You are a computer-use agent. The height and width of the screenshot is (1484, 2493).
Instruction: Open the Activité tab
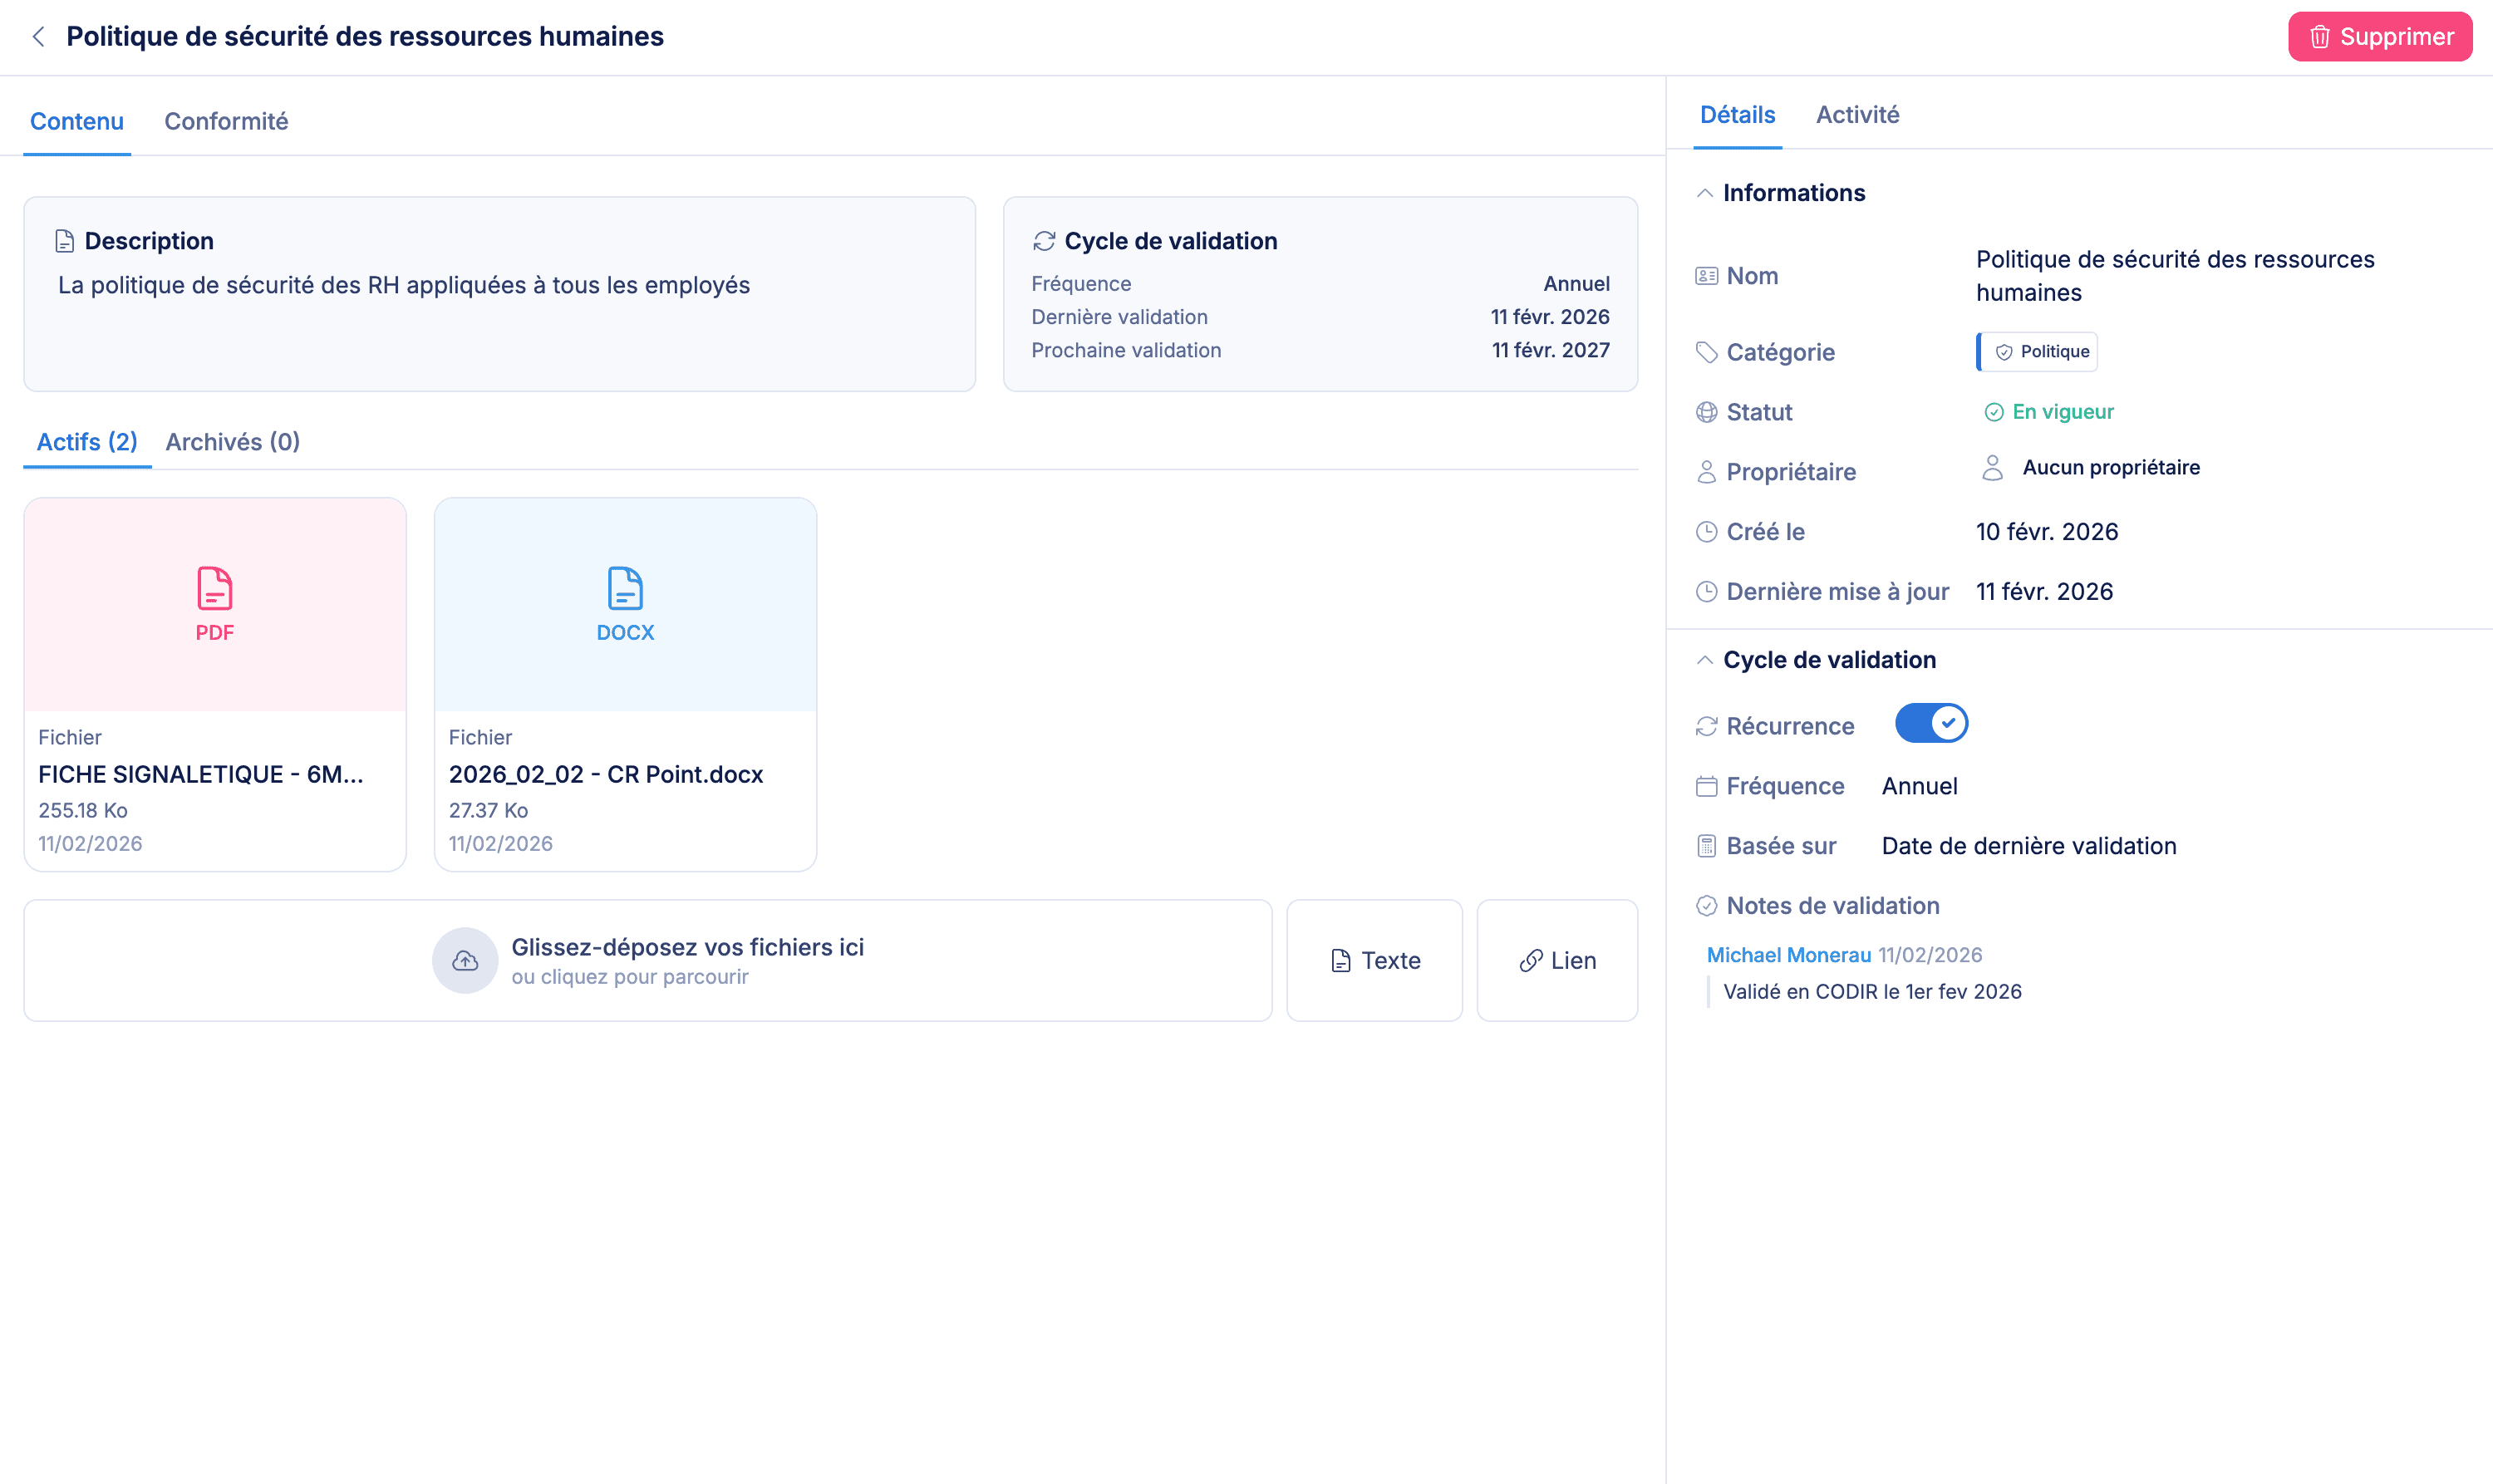pos(1858,114)
